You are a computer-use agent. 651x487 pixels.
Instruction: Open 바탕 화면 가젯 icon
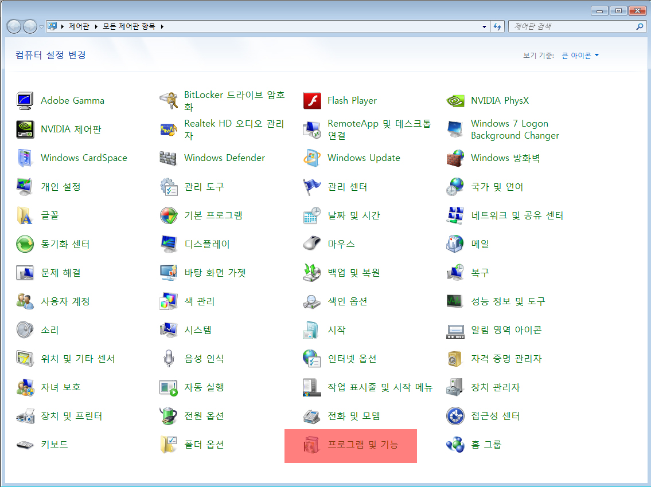coord(169,273)
